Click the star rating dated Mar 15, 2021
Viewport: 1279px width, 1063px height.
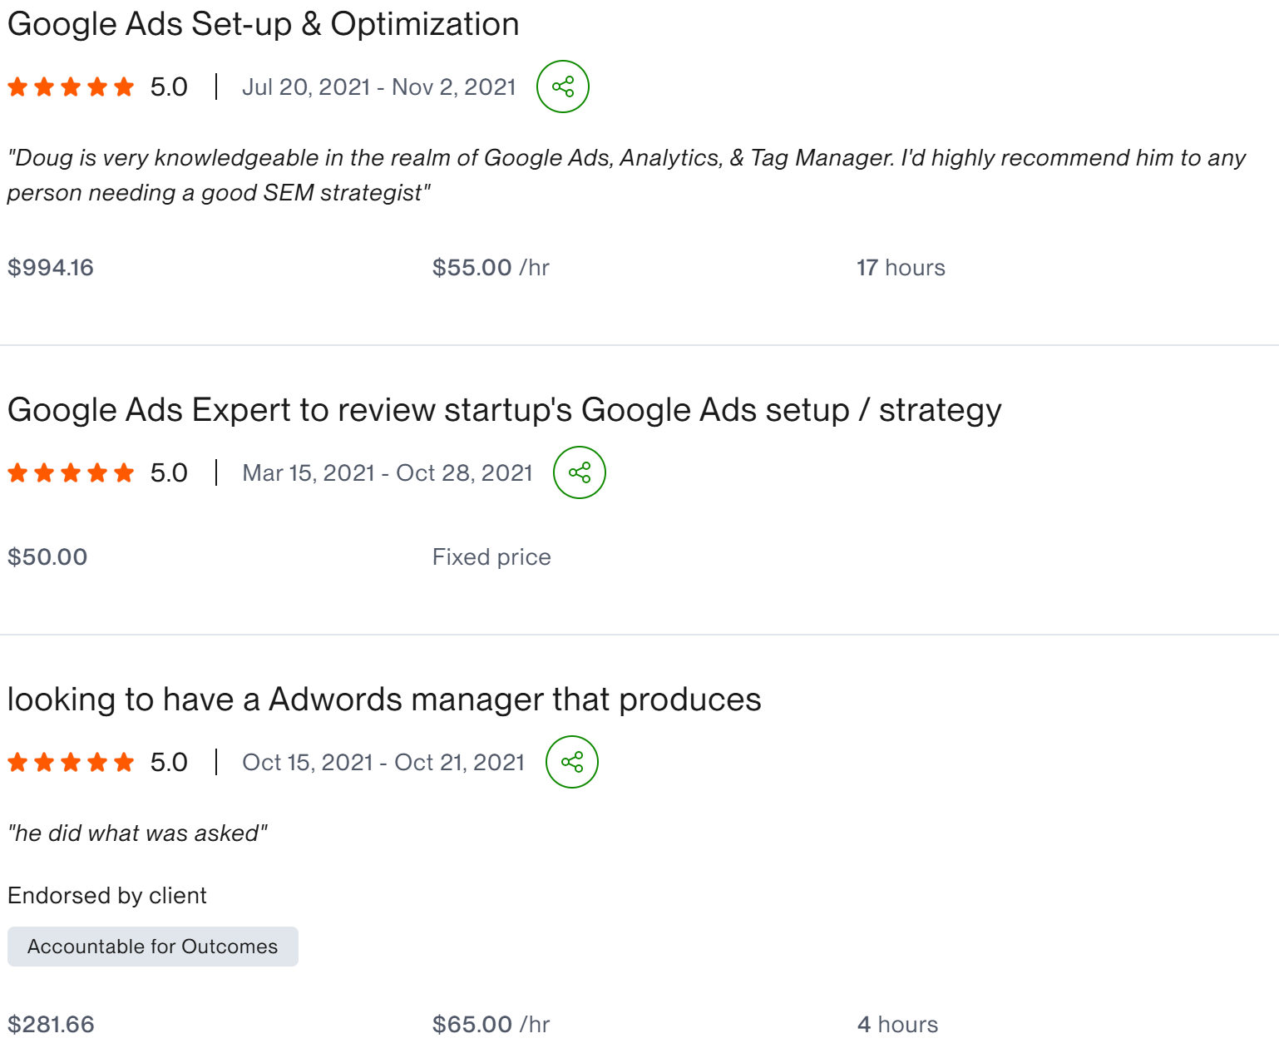71,472
